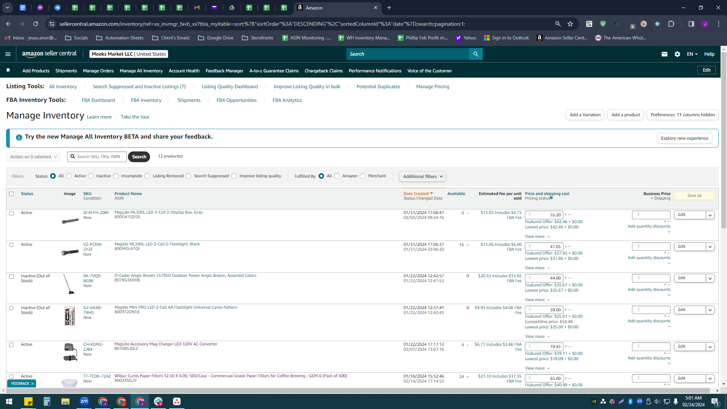
Task: Close the FEEDBACK widget with X
Action: pos(33,384)
